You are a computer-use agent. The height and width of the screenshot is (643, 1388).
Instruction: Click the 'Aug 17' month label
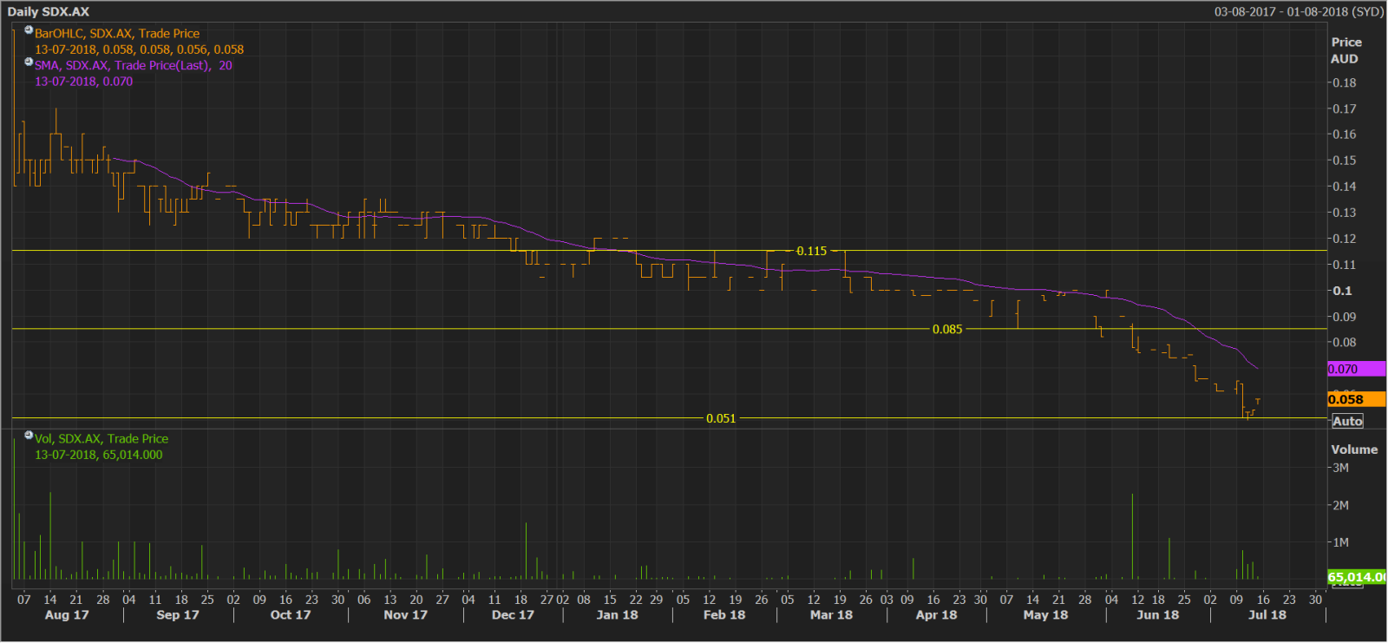point(67,614)
